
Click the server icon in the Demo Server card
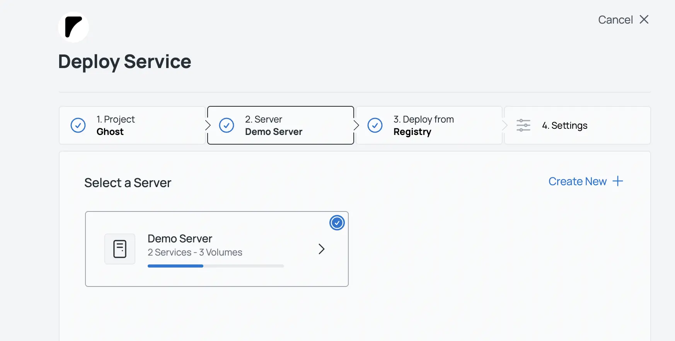click(120, 249)
